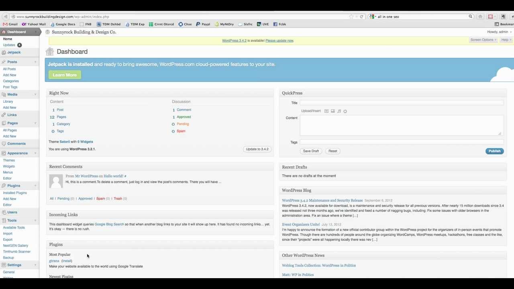Screen dimensions: 514x289
Task: Open the Updates item in the sidebar
Action: pos(9,45)
